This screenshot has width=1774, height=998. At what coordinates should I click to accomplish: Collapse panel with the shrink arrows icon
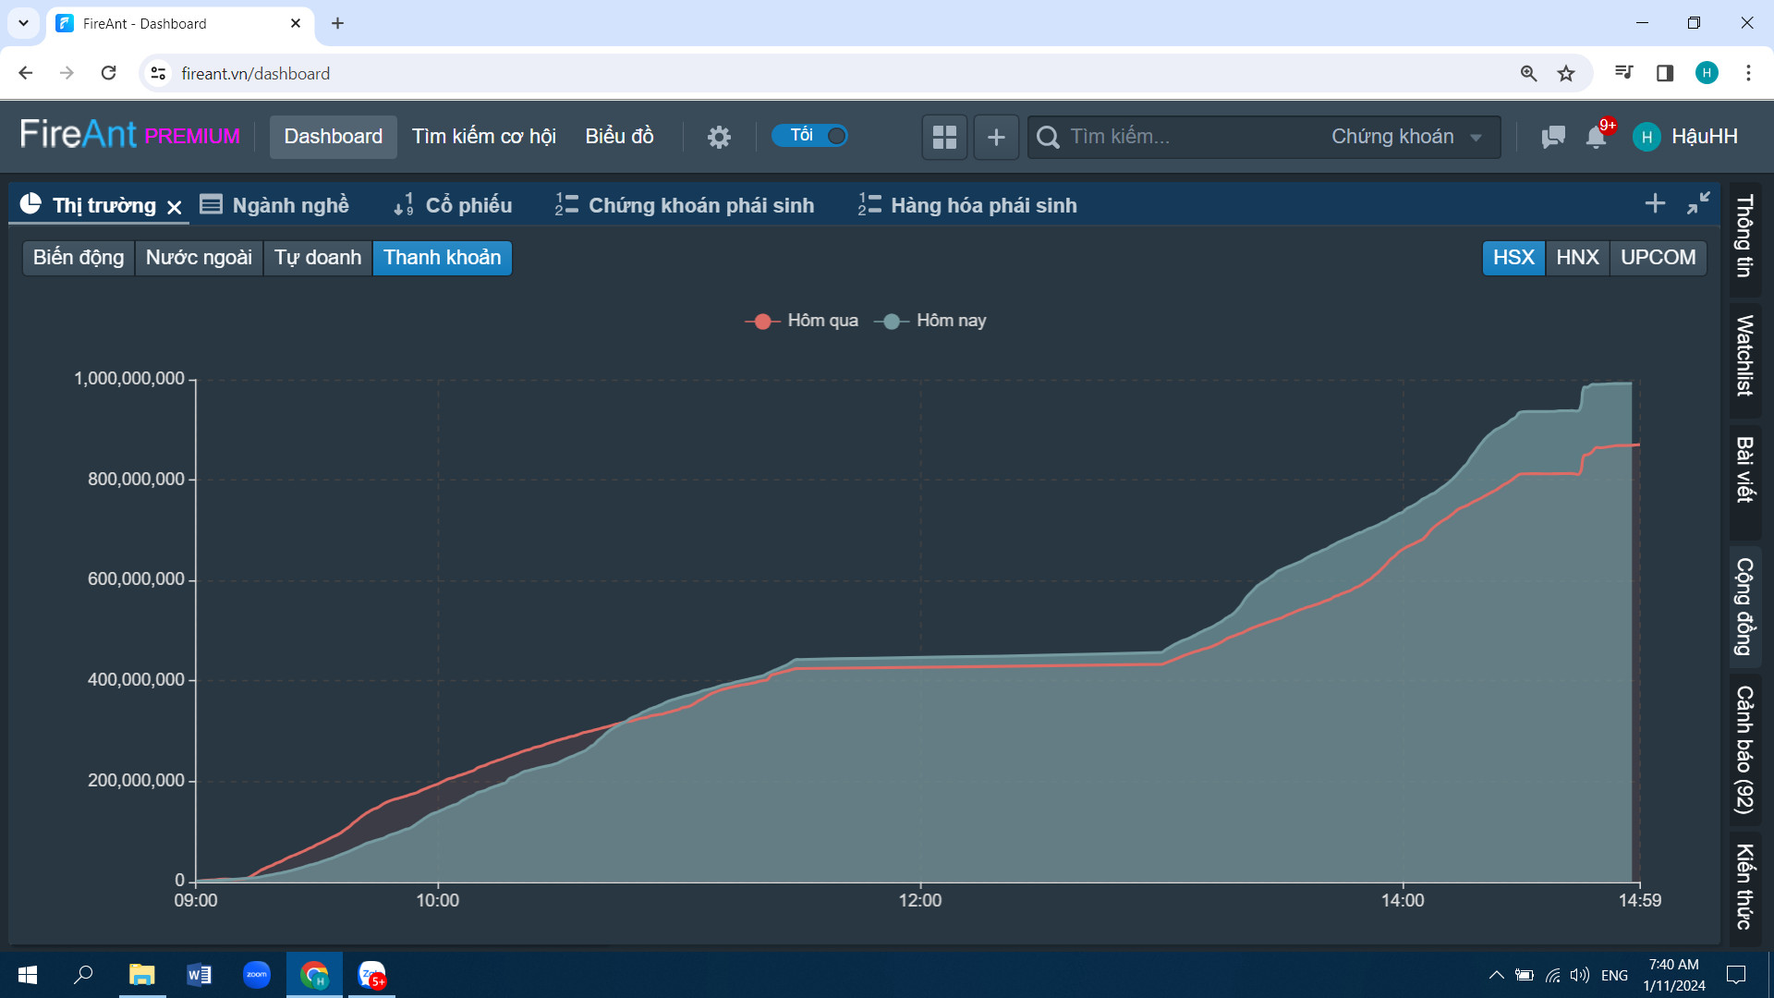pyautogui.click(x=1698, y=203)
